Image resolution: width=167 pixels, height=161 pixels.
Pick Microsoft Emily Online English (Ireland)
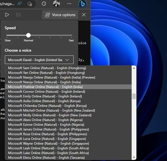click(68, 96)
